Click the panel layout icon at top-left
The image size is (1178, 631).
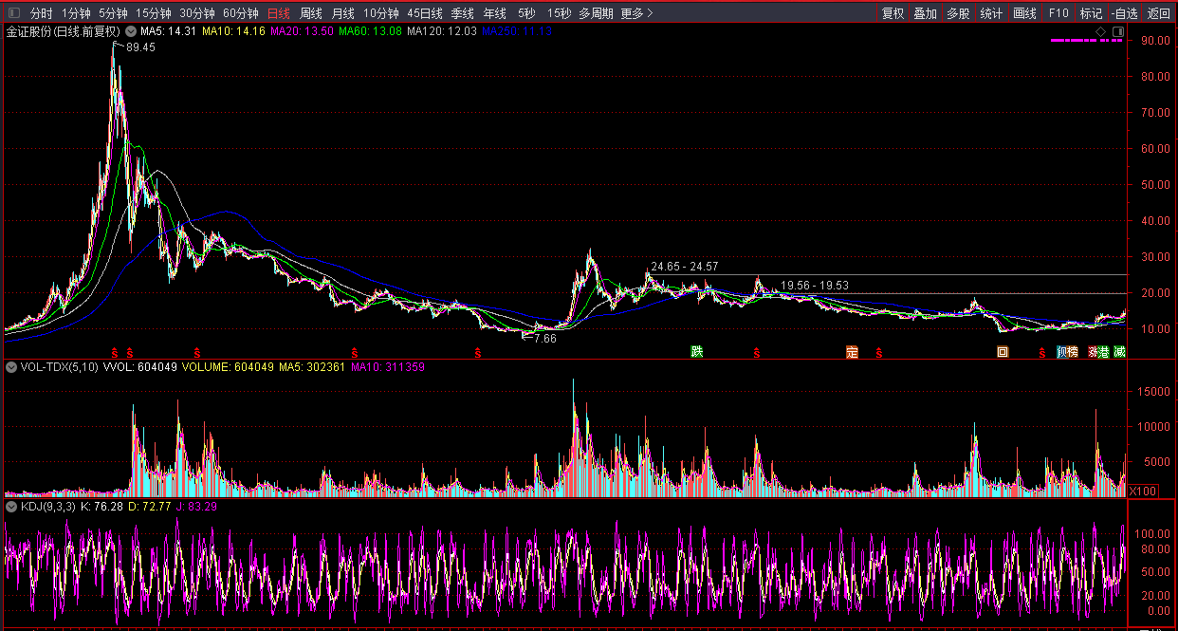13,14
